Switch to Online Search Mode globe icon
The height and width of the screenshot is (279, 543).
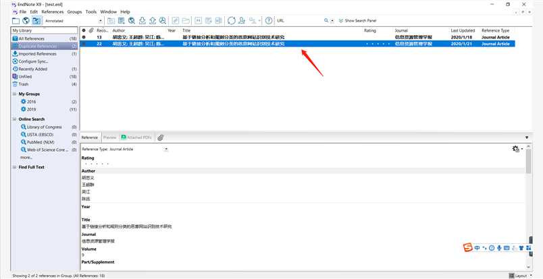point(26,21)
